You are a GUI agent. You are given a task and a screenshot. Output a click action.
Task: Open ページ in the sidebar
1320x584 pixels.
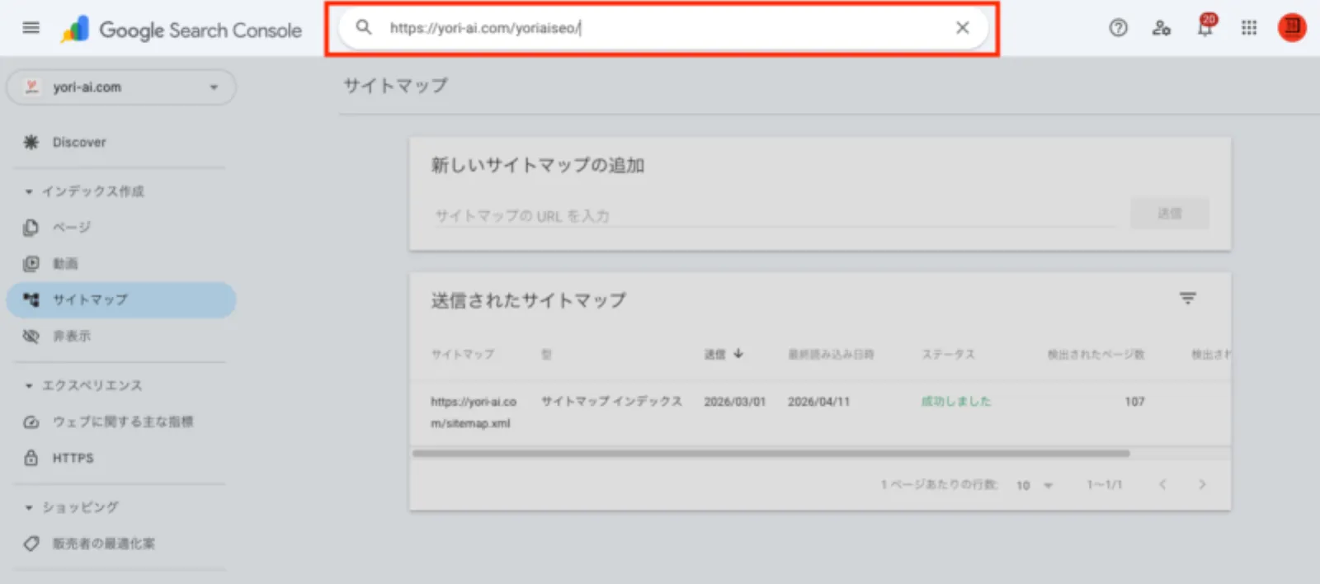[x=72, y=228]
